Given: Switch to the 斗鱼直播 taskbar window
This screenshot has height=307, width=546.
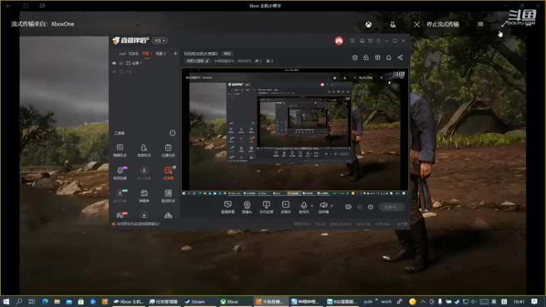Looking at the screenshot, I should coord(270,302).
